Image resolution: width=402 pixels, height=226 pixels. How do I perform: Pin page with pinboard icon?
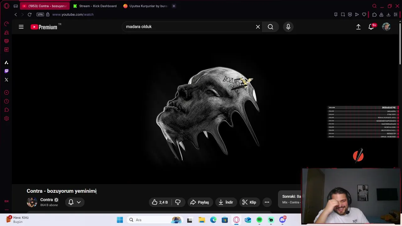point(336,14)
